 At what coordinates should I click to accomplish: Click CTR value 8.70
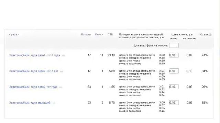112,102
